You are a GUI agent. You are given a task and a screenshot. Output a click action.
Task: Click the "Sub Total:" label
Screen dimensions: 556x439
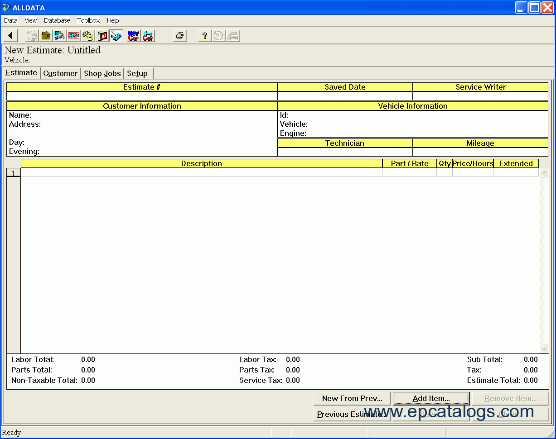click(x=485, y=360)
